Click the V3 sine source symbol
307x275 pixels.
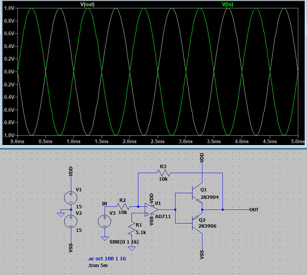(104, 221)
